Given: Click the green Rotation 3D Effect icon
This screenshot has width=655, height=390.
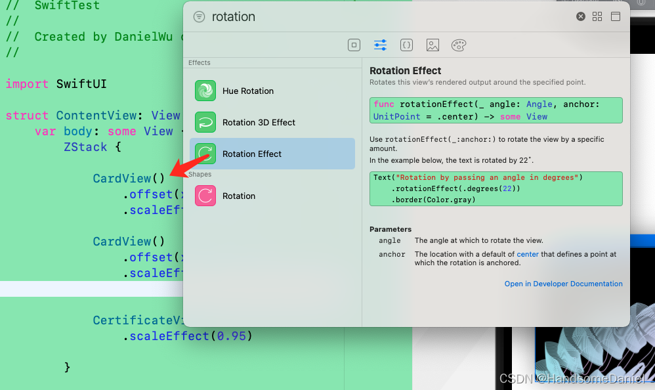Looking at the screenshot, I should point(205,122).
